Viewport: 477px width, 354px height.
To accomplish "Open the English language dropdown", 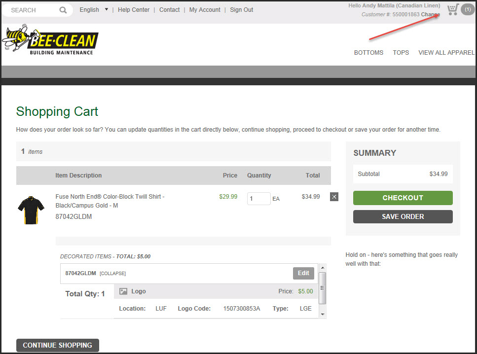I will 94,10.
